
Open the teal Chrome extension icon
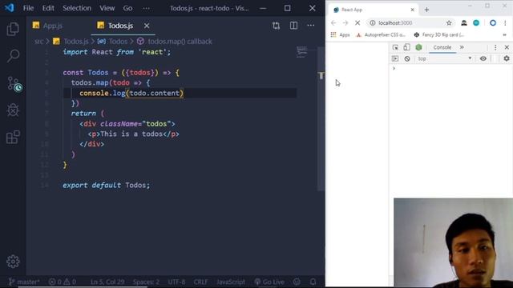pos(476,23)
